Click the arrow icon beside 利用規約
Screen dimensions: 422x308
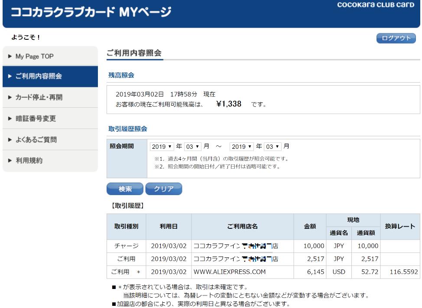10,161
